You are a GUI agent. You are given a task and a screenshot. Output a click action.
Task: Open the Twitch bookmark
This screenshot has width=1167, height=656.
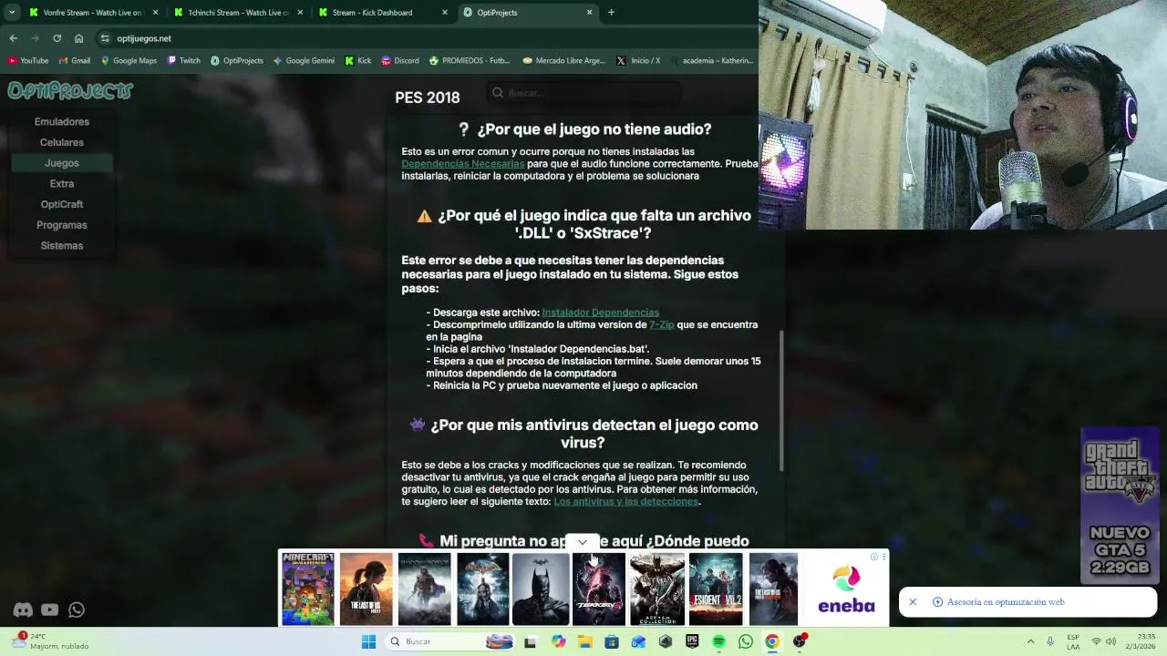(183, 61)
